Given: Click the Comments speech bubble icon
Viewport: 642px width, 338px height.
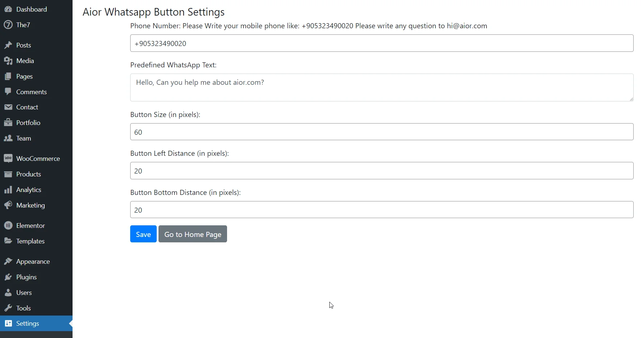Looking at the screenshot, I should point(8,92).
